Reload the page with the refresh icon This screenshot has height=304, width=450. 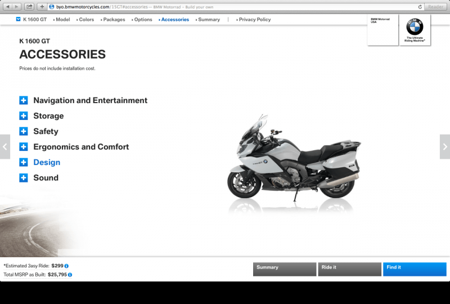point(420,7)
